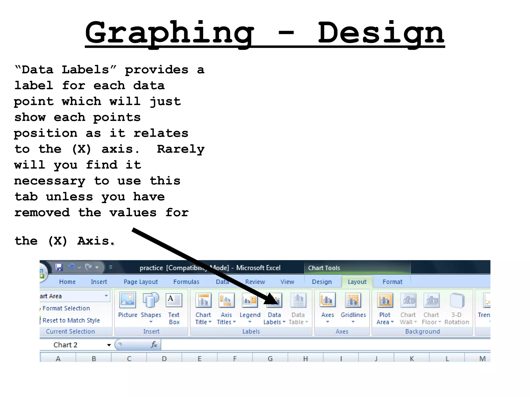Click the Redo arrow icon

[x=88, y=267]
